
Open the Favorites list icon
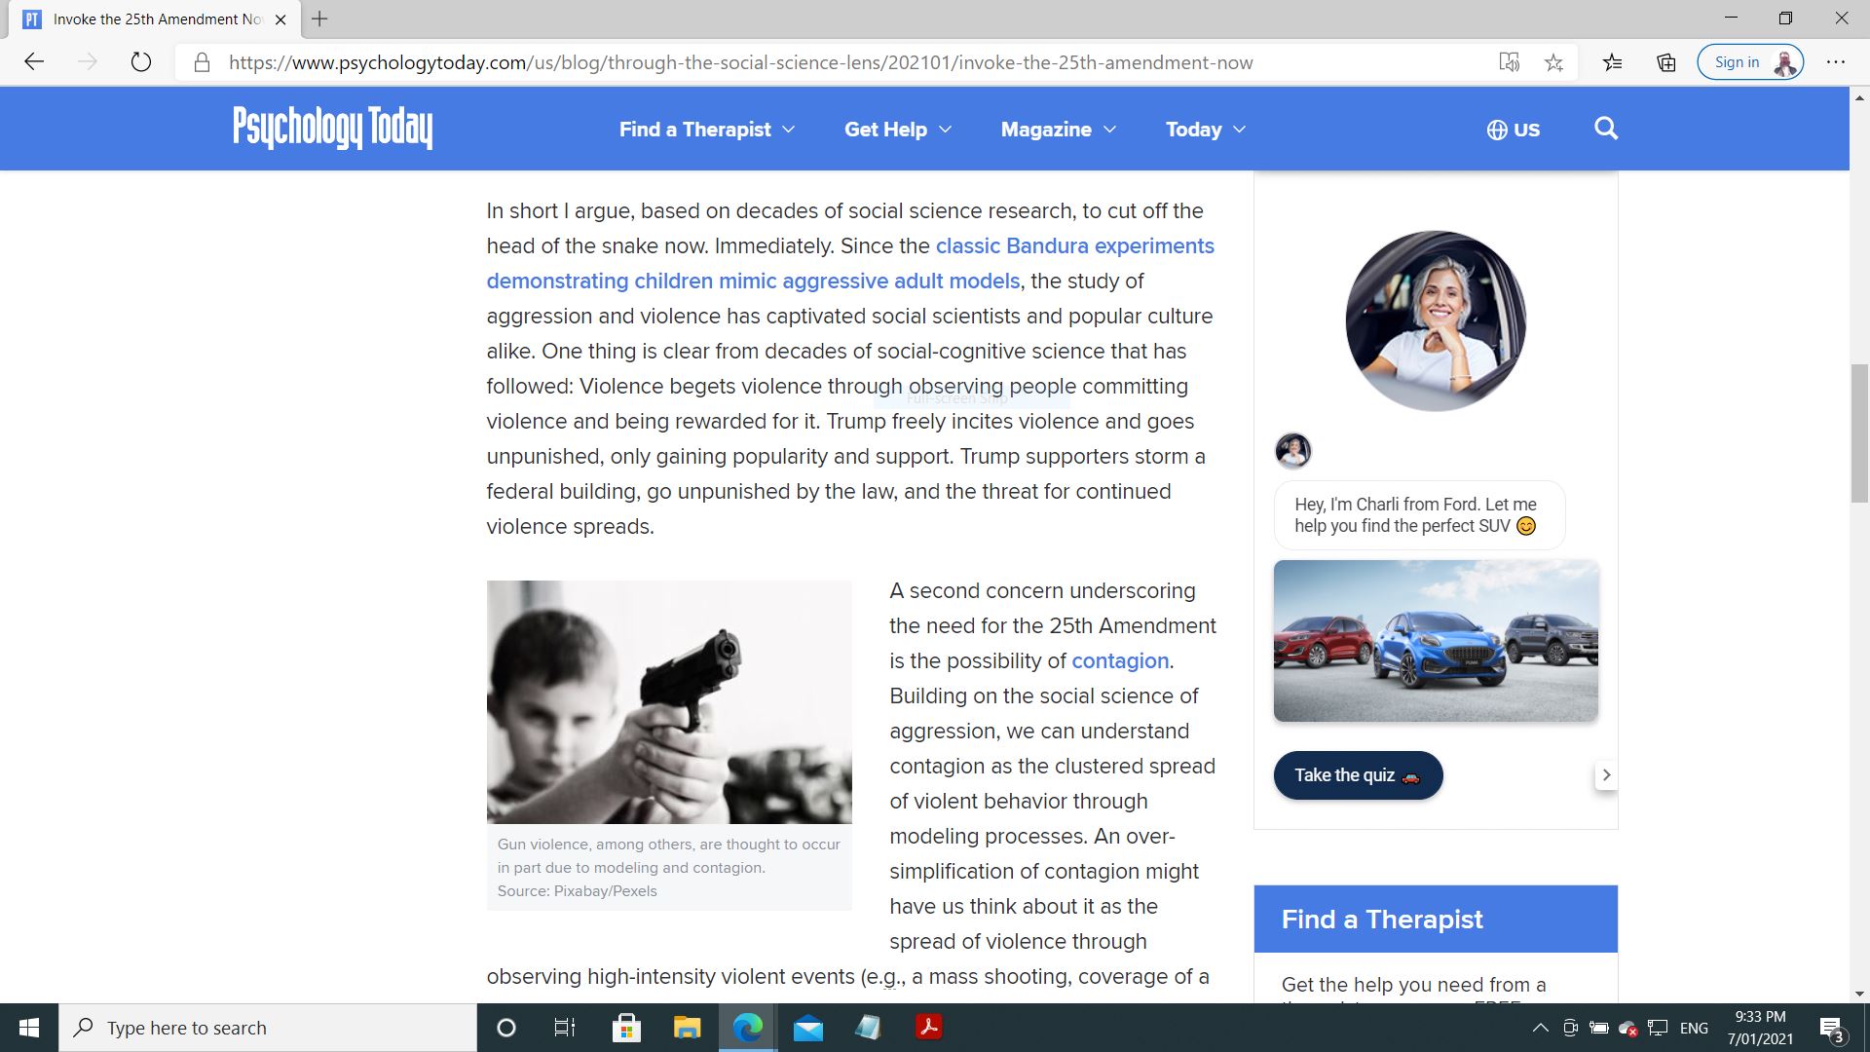click(x=1612, y=62)
